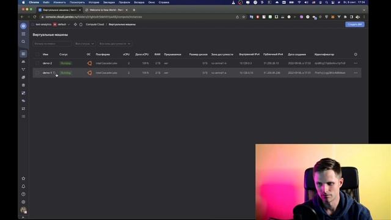Click the public IPv4 of demo-1
The width and height of the screenshot is (391, 220).
click(x=272, y=73)
